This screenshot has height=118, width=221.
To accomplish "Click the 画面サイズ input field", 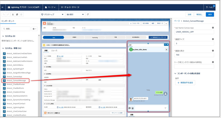I will 194,43.
